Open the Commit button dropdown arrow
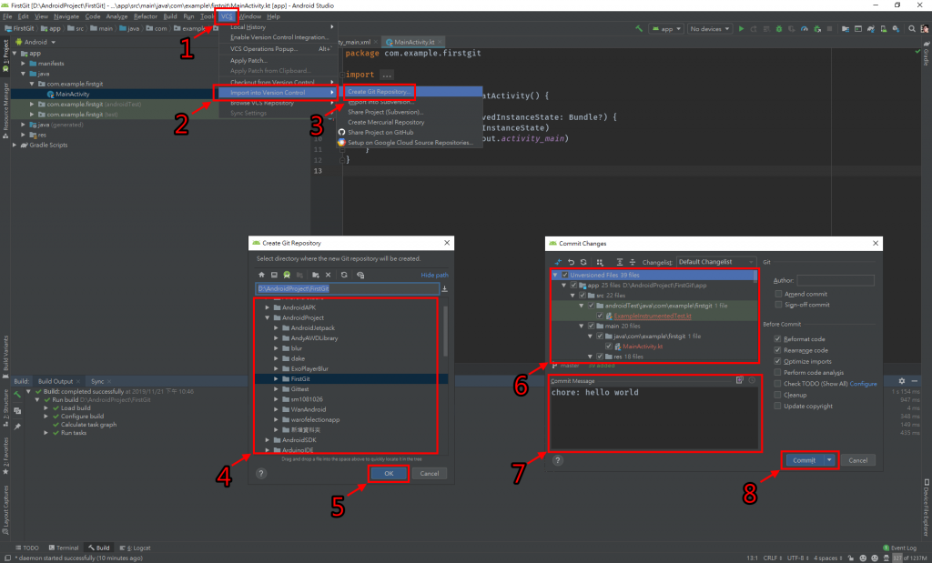The width and height of the screenshot is (932, 563). 829,460
